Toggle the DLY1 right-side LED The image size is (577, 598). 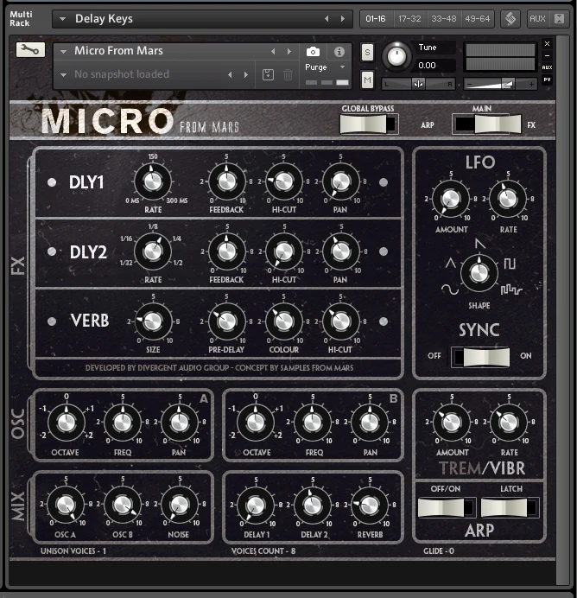coord(384,182)
